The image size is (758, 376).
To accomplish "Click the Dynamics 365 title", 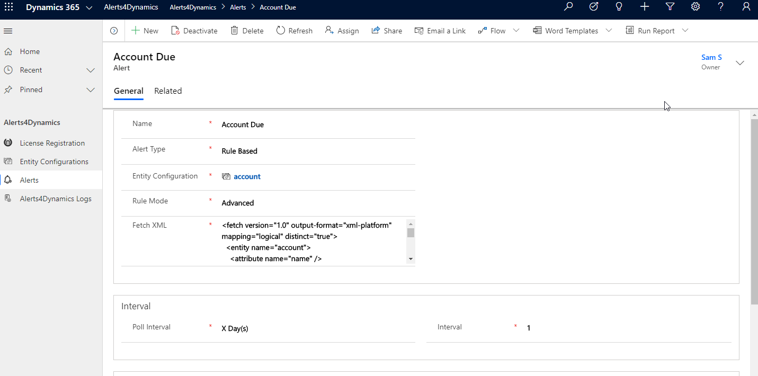I will click(x=52, y=7).
